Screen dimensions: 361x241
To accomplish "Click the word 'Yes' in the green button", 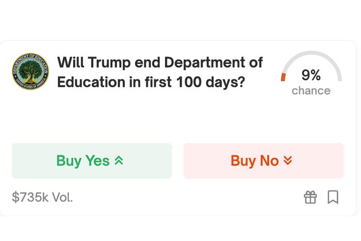I will pyautogui.click(x=97, y=160).
